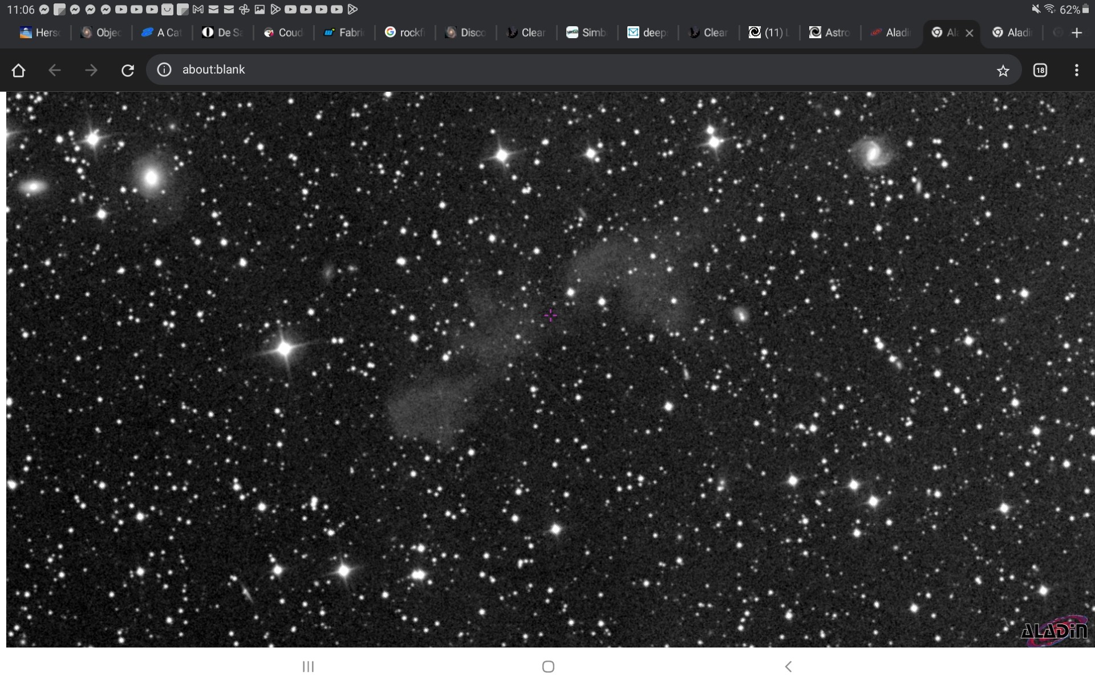Switch to the Coud tab
Viewport: 1095px width, 684px height.
pos(283,33)
